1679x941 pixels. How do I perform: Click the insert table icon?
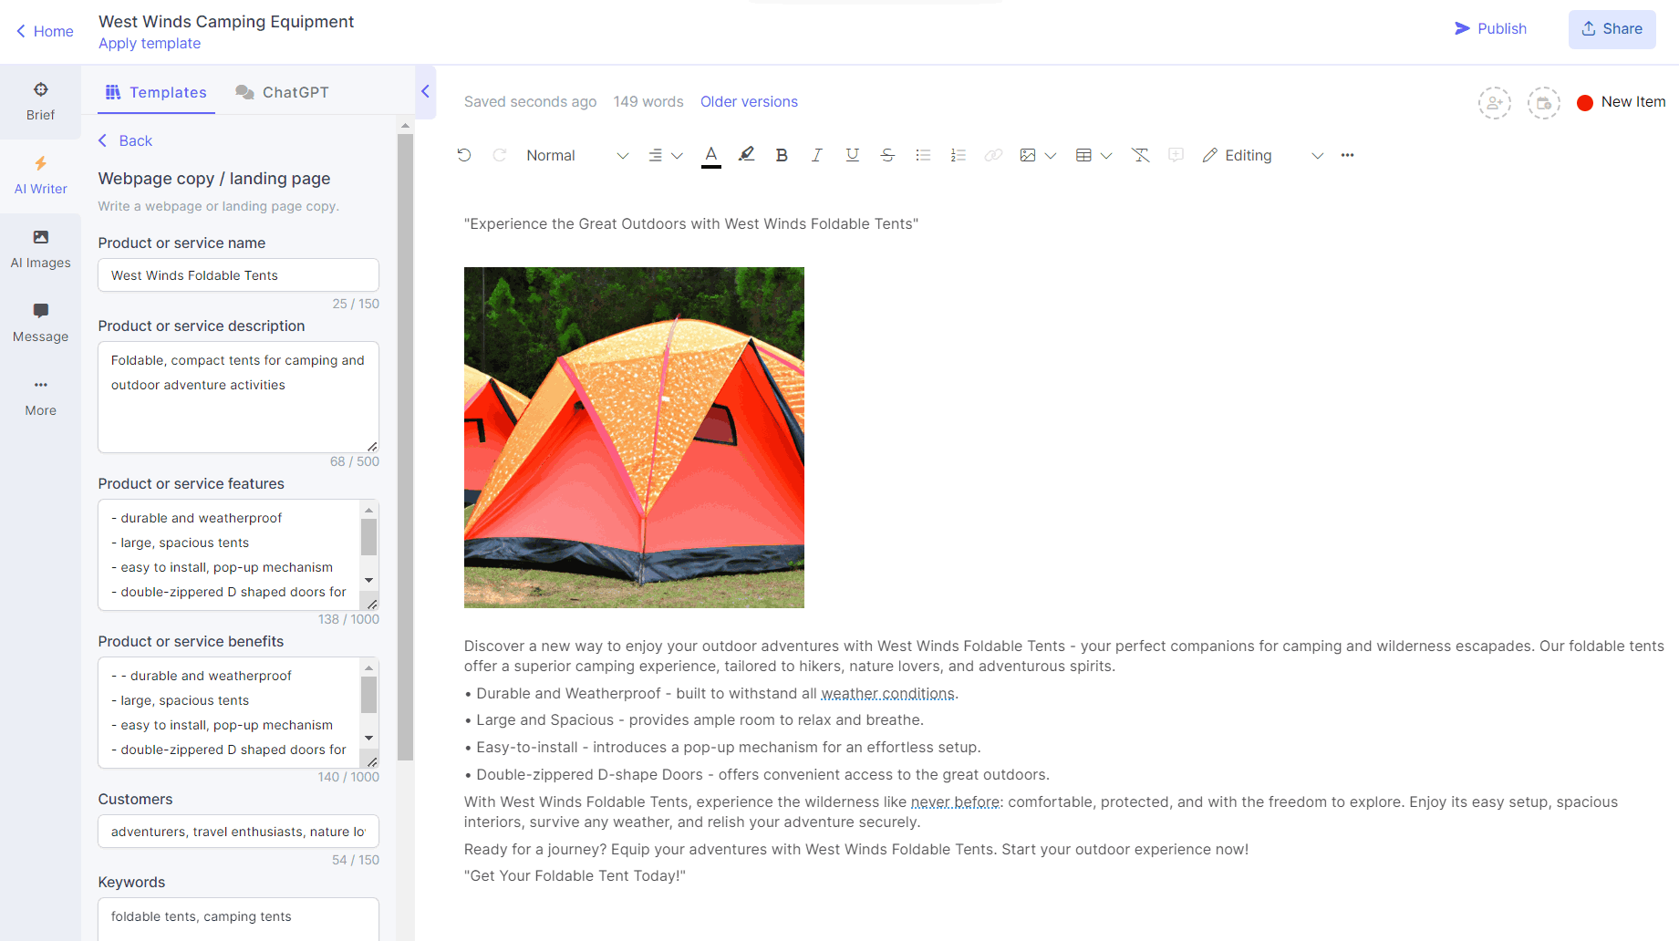tap(1083, 155)
